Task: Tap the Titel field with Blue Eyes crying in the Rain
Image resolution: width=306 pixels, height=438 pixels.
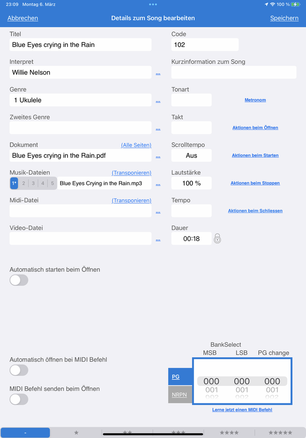Action: pos(80,45)
